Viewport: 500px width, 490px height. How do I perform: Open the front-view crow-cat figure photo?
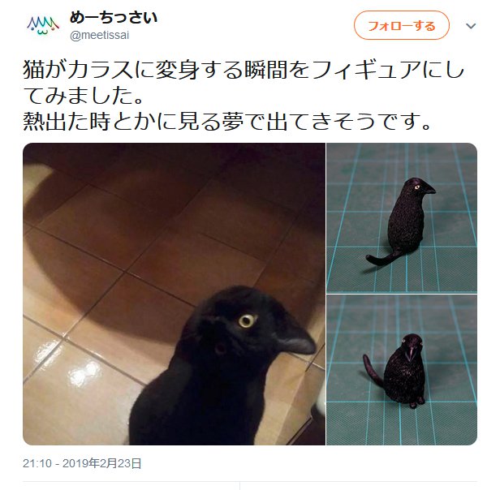coord(402,370)
